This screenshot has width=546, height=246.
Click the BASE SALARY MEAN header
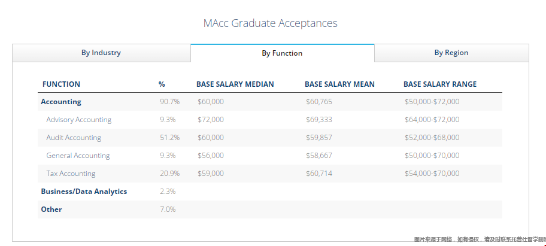[x=339, y=84]
